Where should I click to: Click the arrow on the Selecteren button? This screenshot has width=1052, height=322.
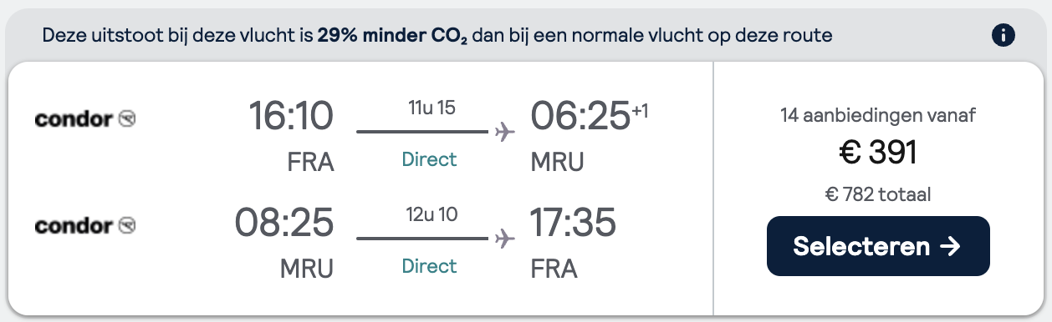(950, 246)
